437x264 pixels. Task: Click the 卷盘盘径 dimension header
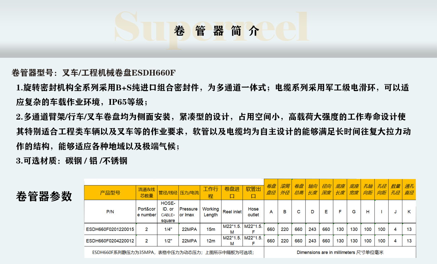coord(271,189)
